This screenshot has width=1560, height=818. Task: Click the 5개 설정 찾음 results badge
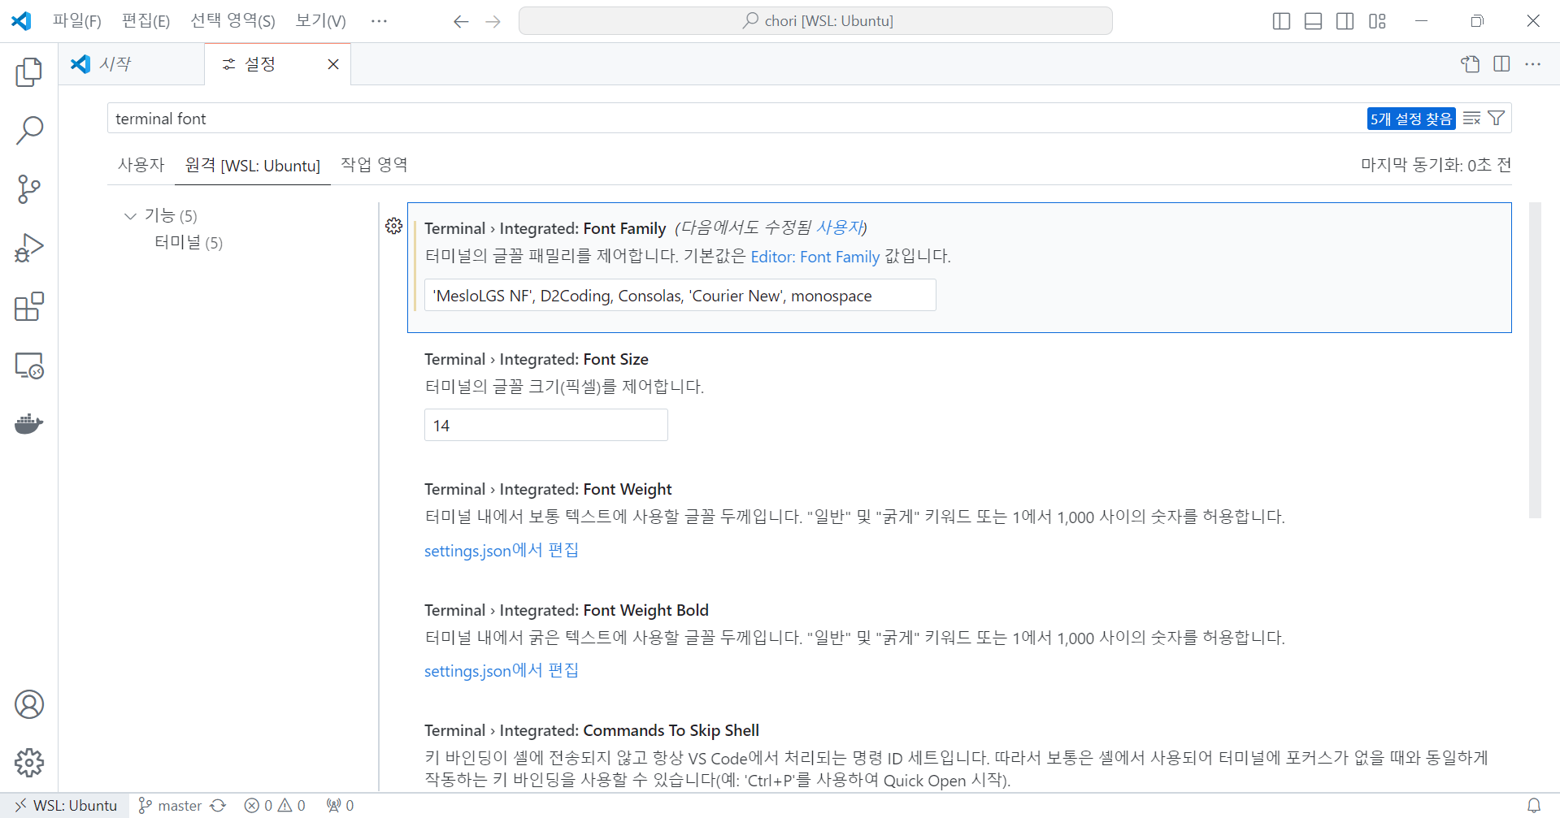pyautogui.click(x=1411, y=119)
